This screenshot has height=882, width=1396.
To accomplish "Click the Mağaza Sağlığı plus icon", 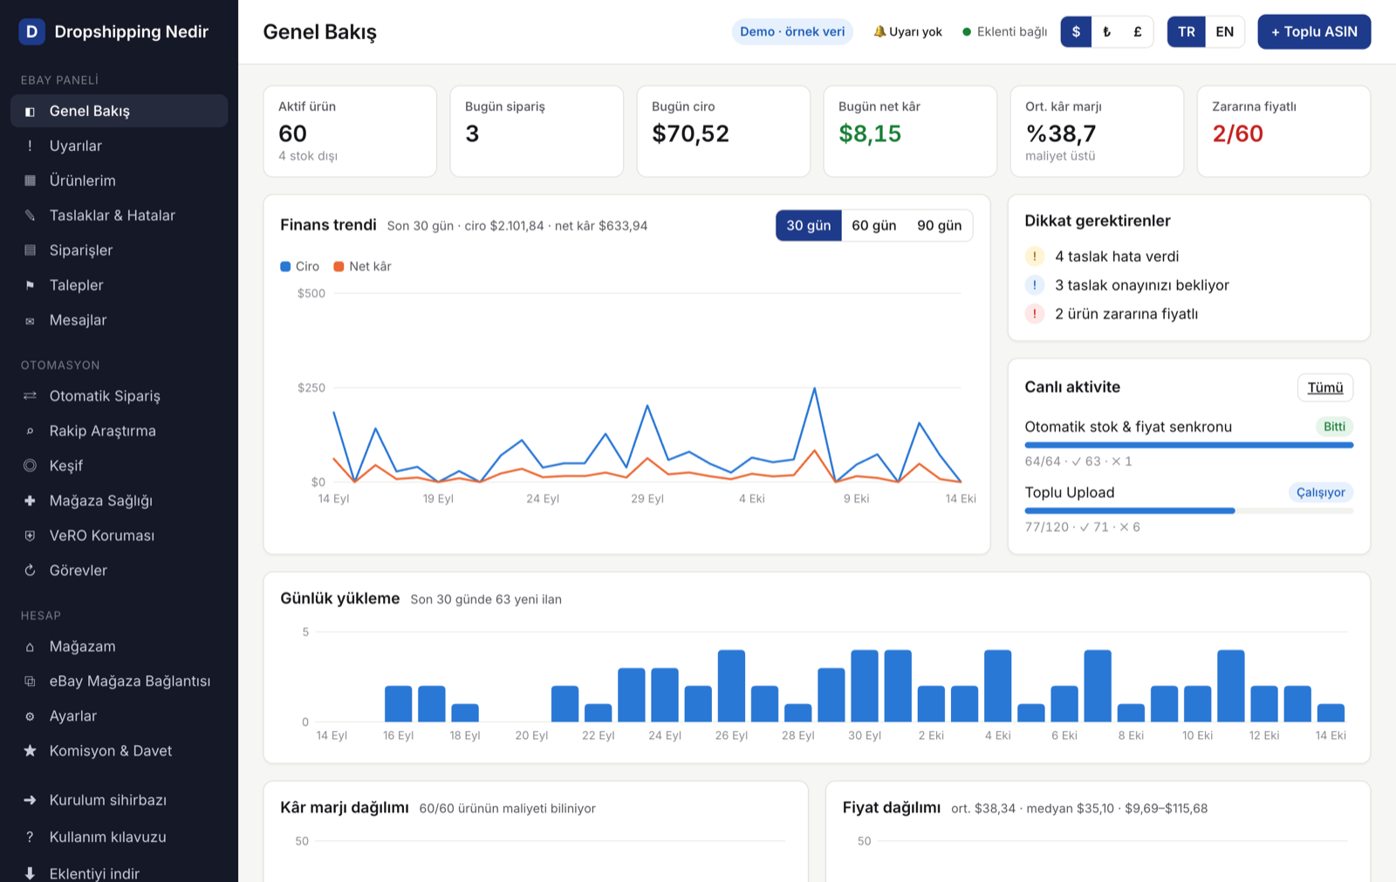I will tap(30, 501).
